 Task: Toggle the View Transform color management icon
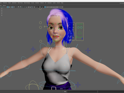pos(45,7)
